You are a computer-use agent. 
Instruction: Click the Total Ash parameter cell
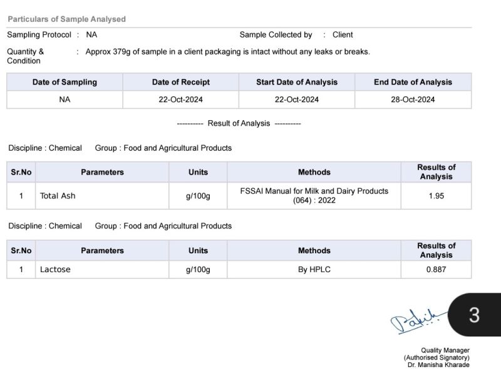tap(58, 196)
